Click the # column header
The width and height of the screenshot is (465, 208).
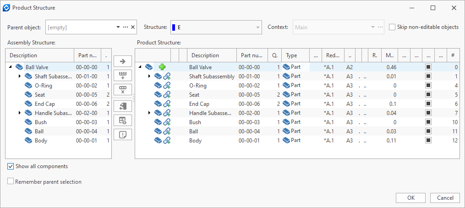[x=453, y=55]
